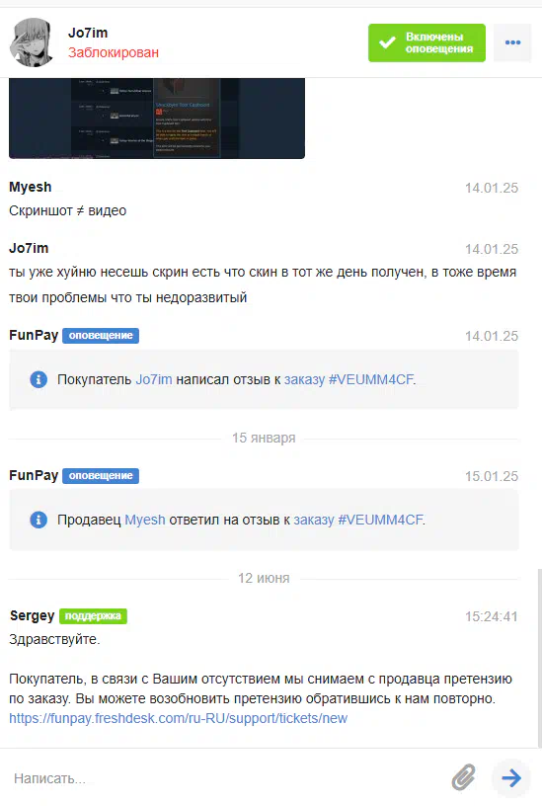The image size is (542, 806).
Task: Click the 'оповещение' badge on the 15.01.25 FunPay message
Action: [x=101, y=476]
